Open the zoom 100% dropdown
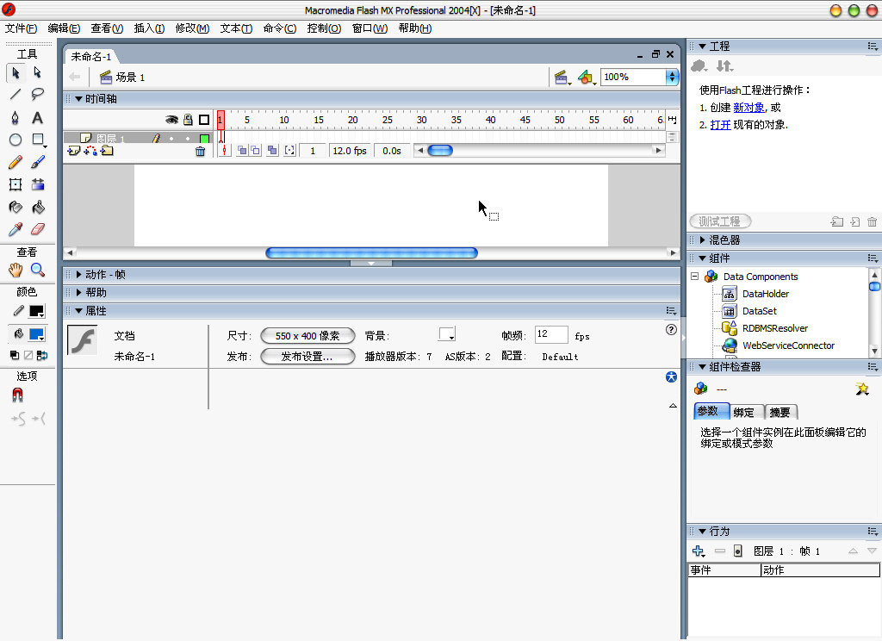 click(672, 77)
